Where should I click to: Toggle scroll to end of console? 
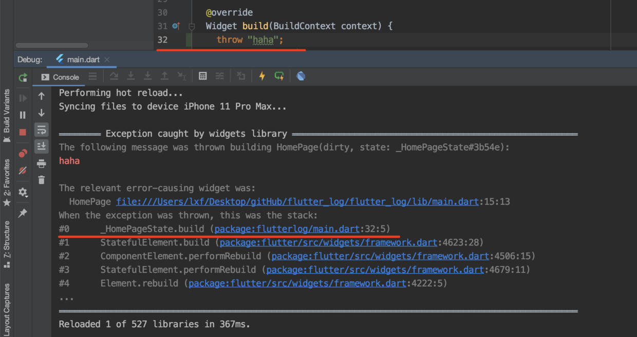coord(42,146)
